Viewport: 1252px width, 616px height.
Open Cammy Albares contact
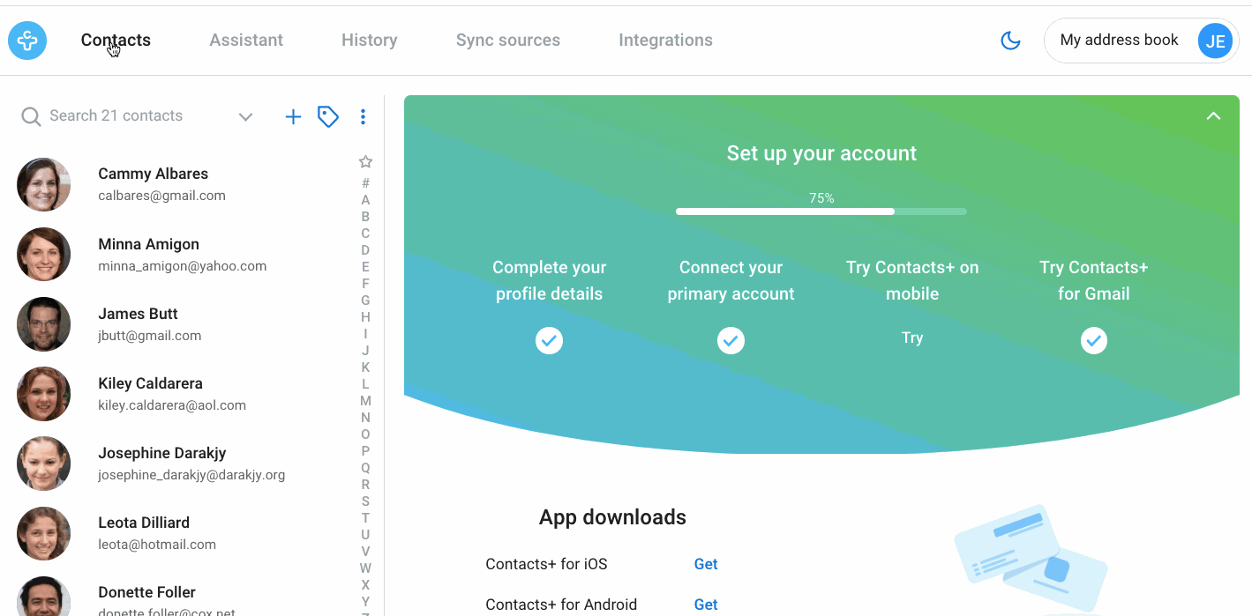click(176, 184)
